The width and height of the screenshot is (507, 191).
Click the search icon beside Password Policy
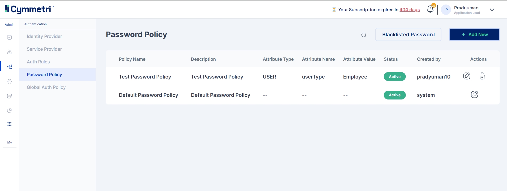point(364,35)
